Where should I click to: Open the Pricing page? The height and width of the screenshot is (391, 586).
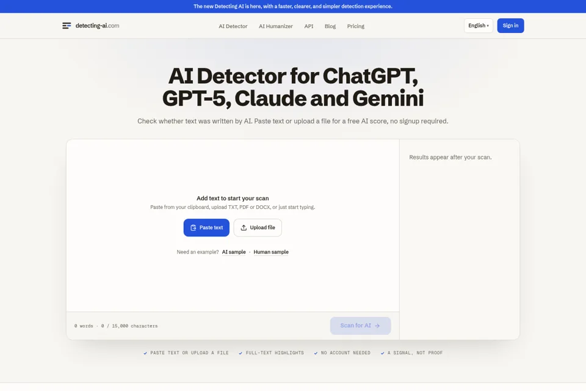tap(355, 26)
